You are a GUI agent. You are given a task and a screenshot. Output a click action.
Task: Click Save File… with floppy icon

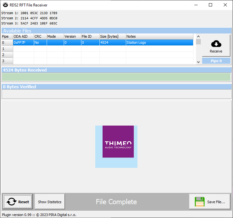[210, 202]
